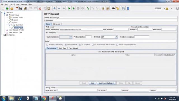Open the Options menu
Viewport: 179px width, 101px height.
coord(24,4)
